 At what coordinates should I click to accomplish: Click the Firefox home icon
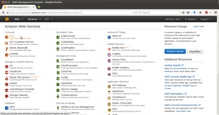click(200, 12)
